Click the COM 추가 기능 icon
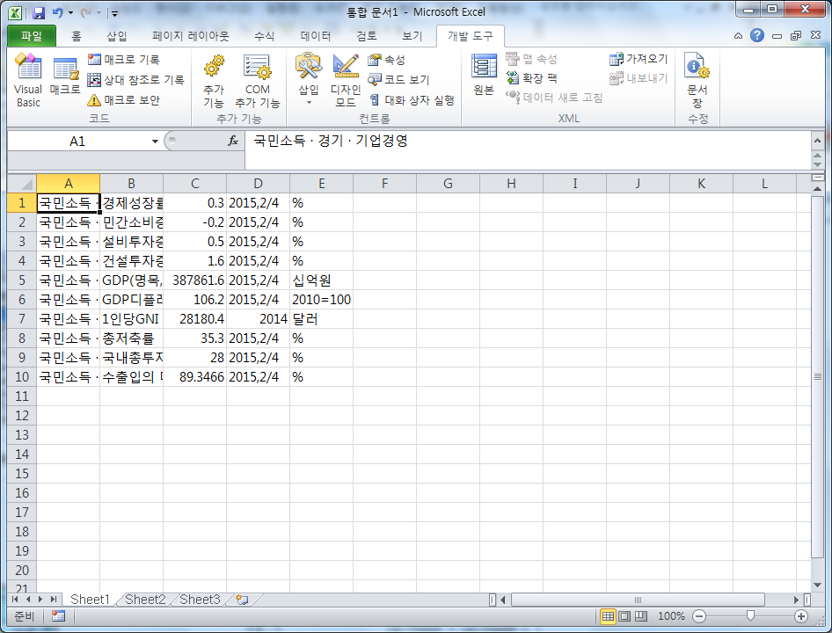The height and width of the screenshot is (633, 832). point(258,79)
